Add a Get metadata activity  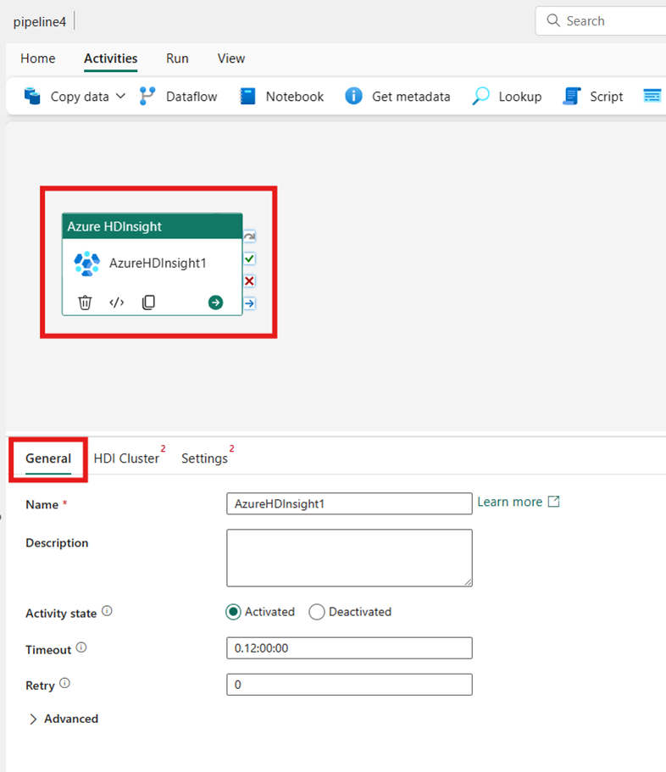(397, 97)
